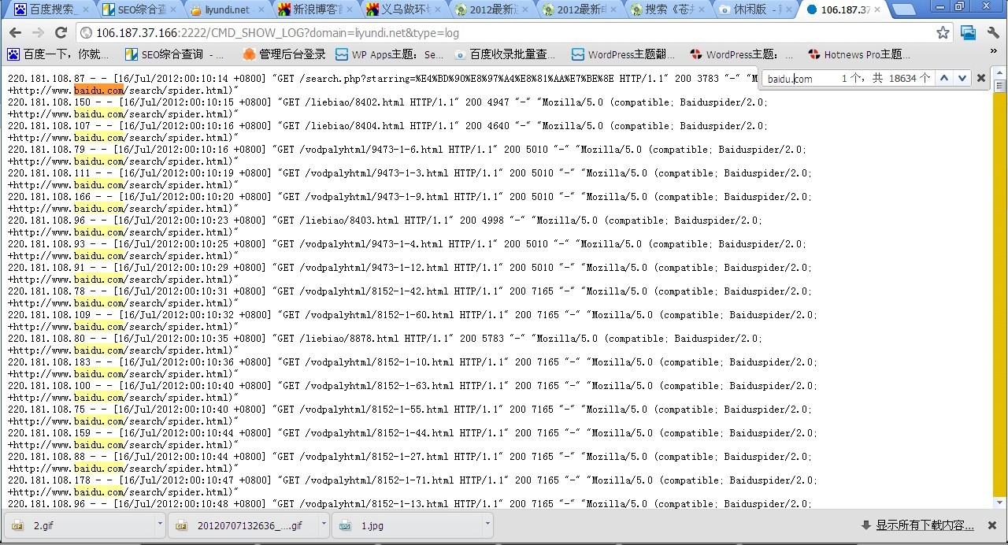Screen dimensions: 1008x545
Task: Close the 搜索《苍 tab
Action: tap(702, 10)
